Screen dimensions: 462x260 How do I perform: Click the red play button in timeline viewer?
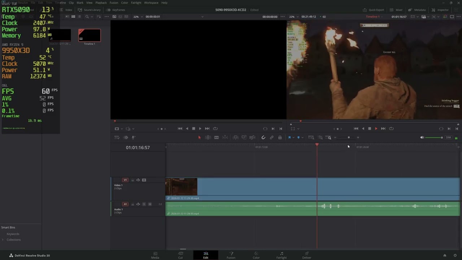(376, 129)
